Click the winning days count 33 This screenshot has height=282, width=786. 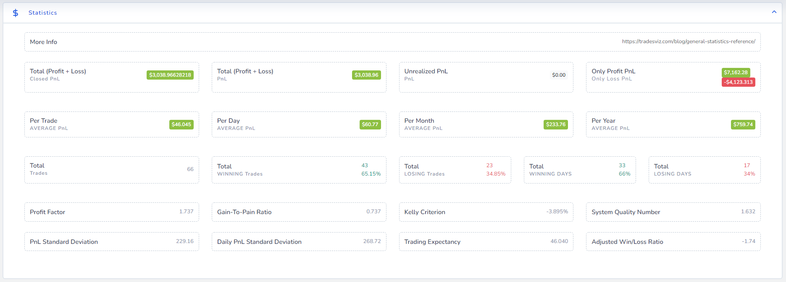tap(622, 166)
